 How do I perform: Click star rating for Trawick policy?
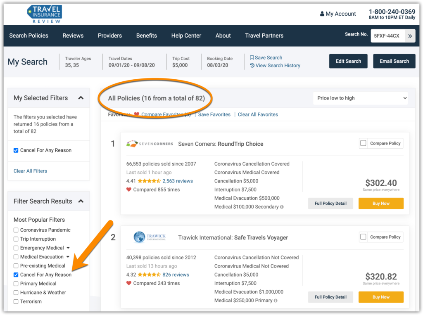point(149,275)
